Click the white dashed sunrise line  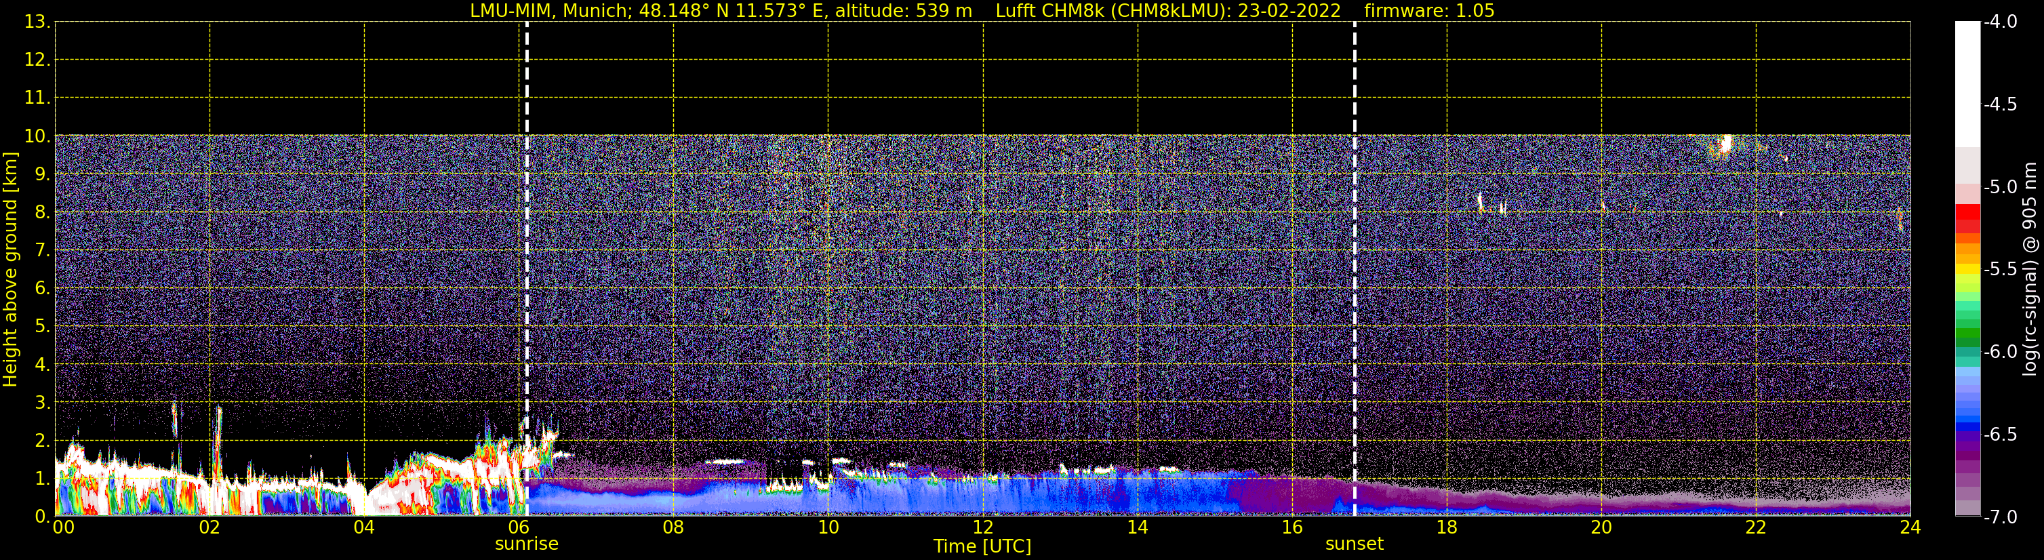[527, 269]
